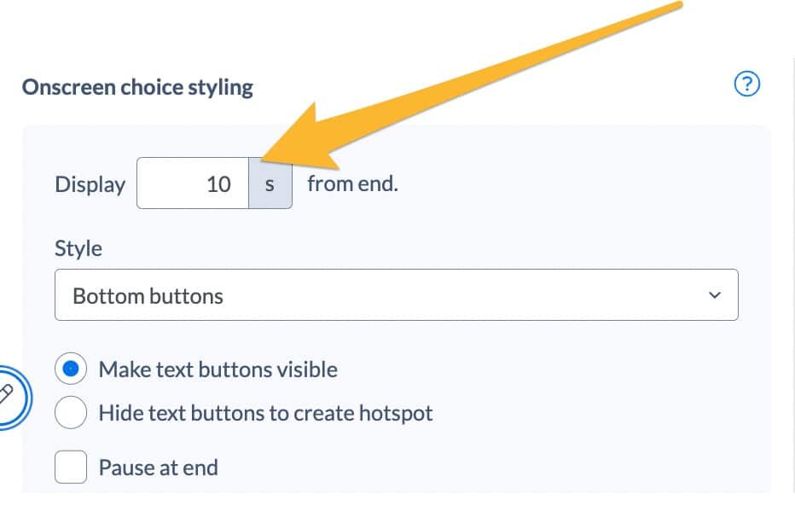This screenshot has height=529, width=795.
Task: Click the "Bottom buttons" text in the dropdown
Action: click(148, 296)
